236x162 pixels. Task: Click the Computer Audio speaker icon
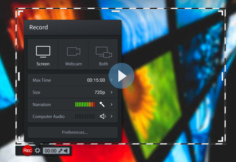(x=103, y=116)
